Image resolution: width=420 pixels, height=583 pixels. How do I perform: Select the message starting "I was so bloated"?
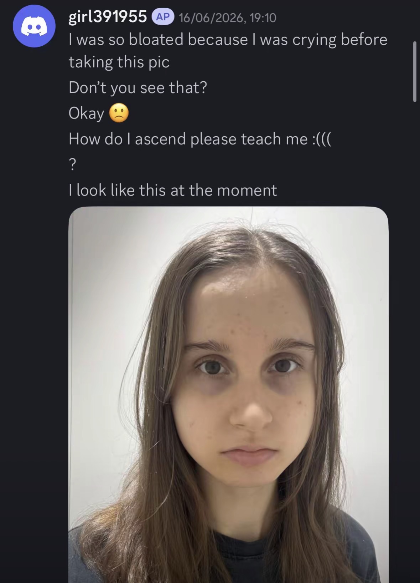(x=228, y=51)
